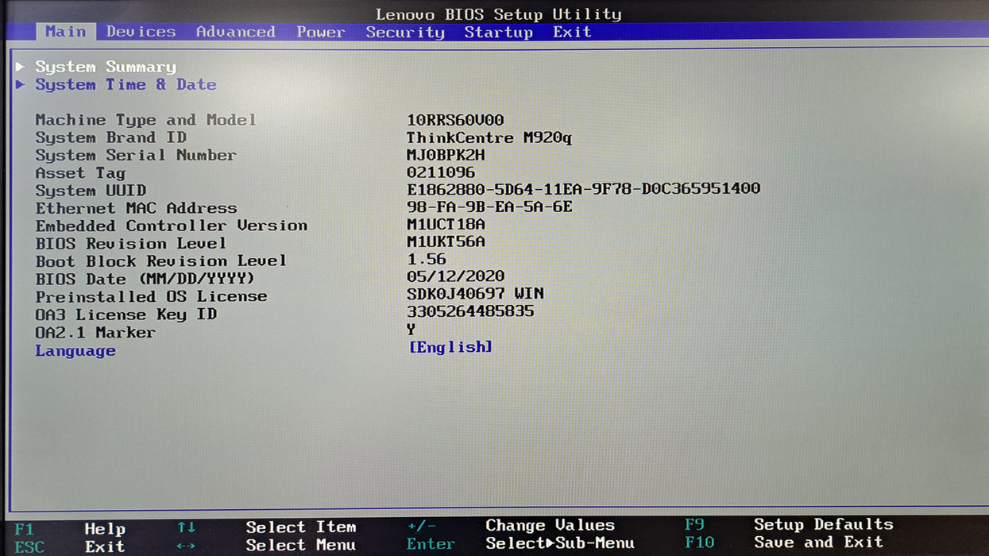This screenshot has width=989, height=556.
Task: Click the Lenovo BIOS Setup Utility title
Action: tap(499, 14)
